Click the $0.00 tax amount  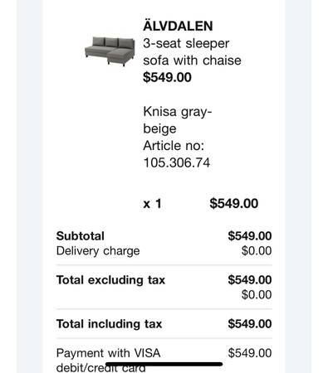tap(257, 295)
